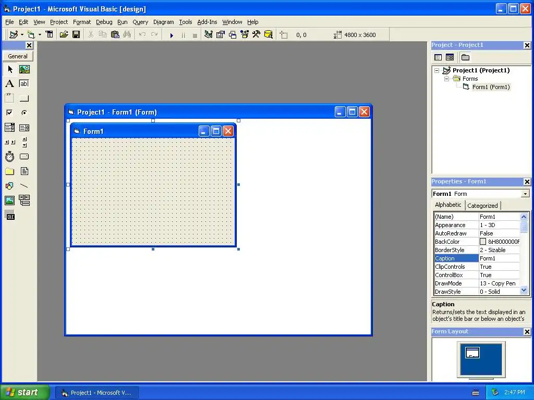
Task: Select the Appearance property row
Action: coord(477,225)
